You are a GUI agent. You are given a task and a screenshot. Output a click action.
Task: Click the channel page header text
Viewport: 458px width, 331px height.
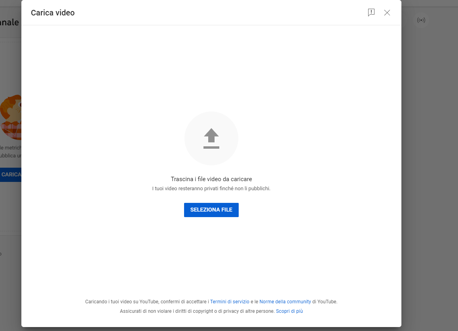[10, 22]
